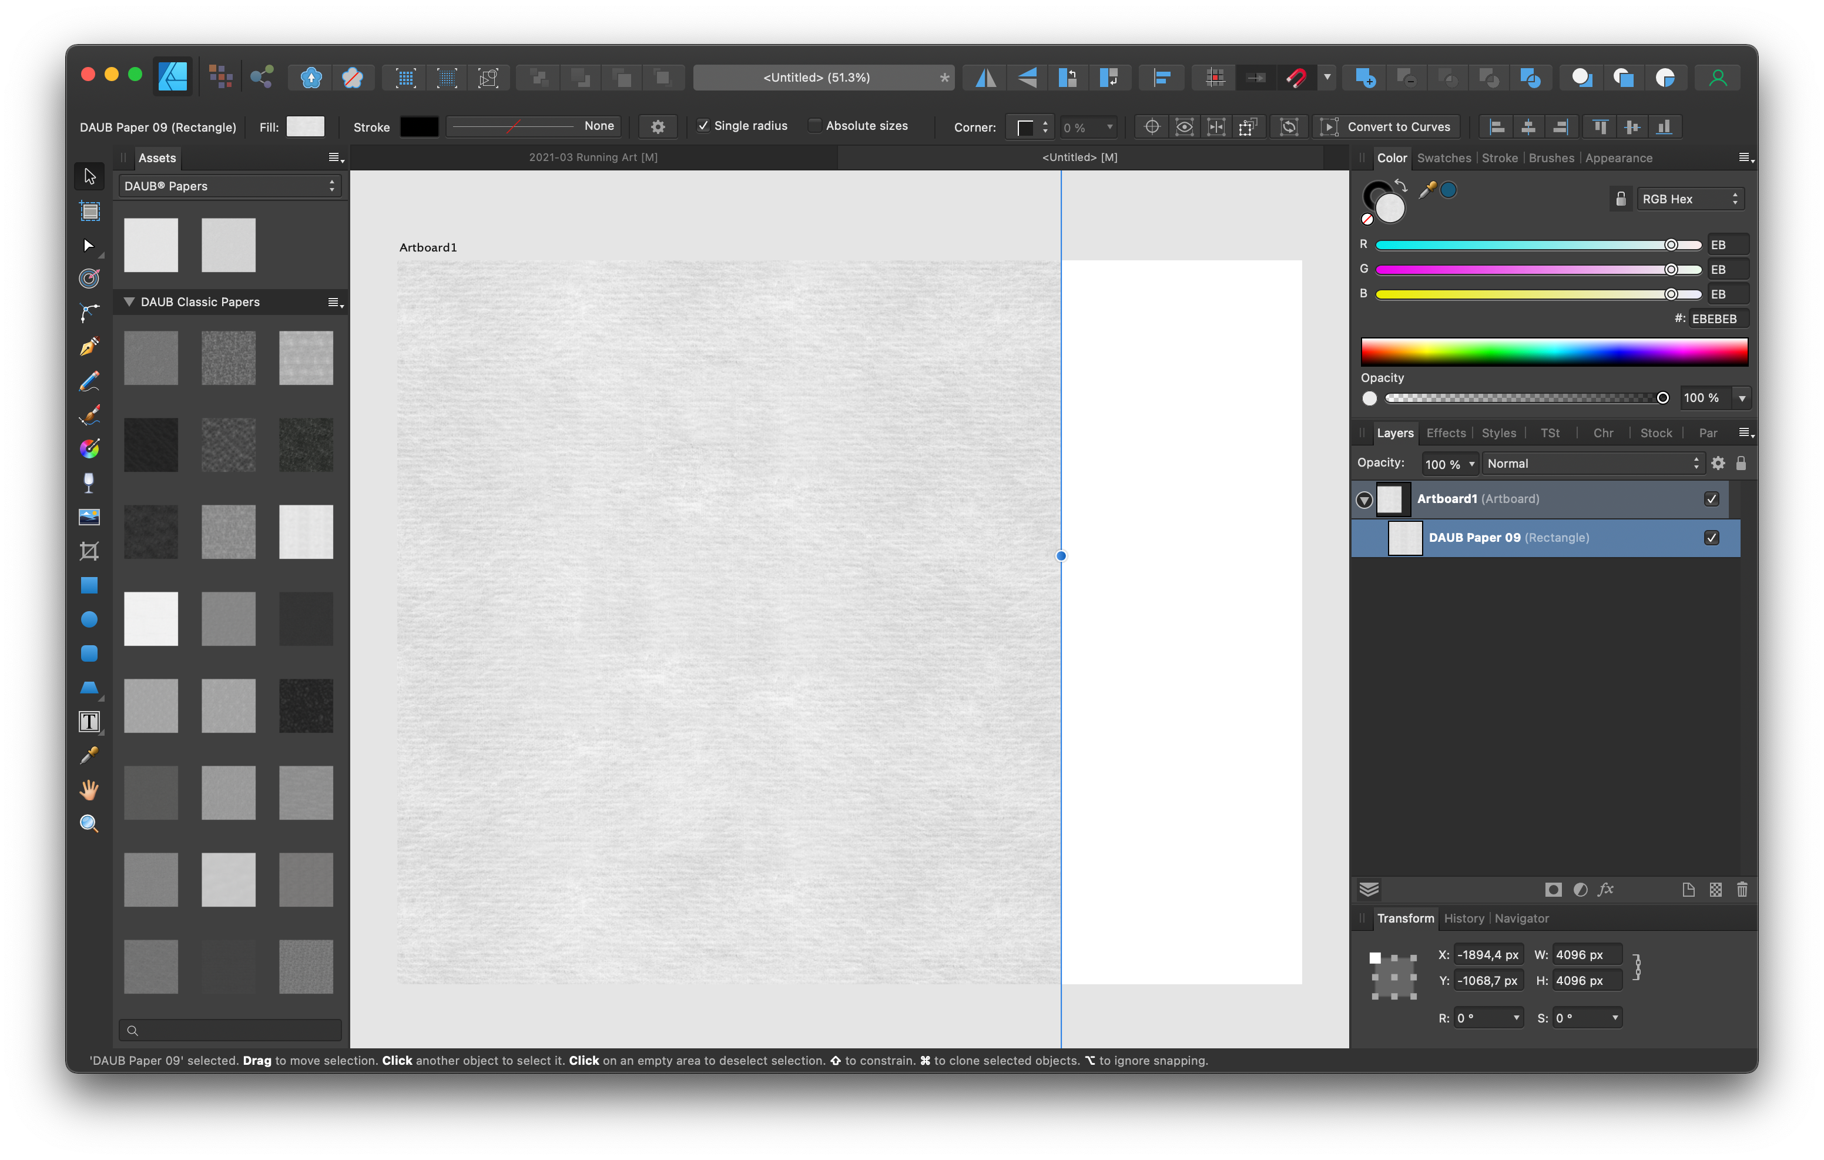
Task: Click the Flip Horizontal toolbar icon
Action: coord(985,78)
